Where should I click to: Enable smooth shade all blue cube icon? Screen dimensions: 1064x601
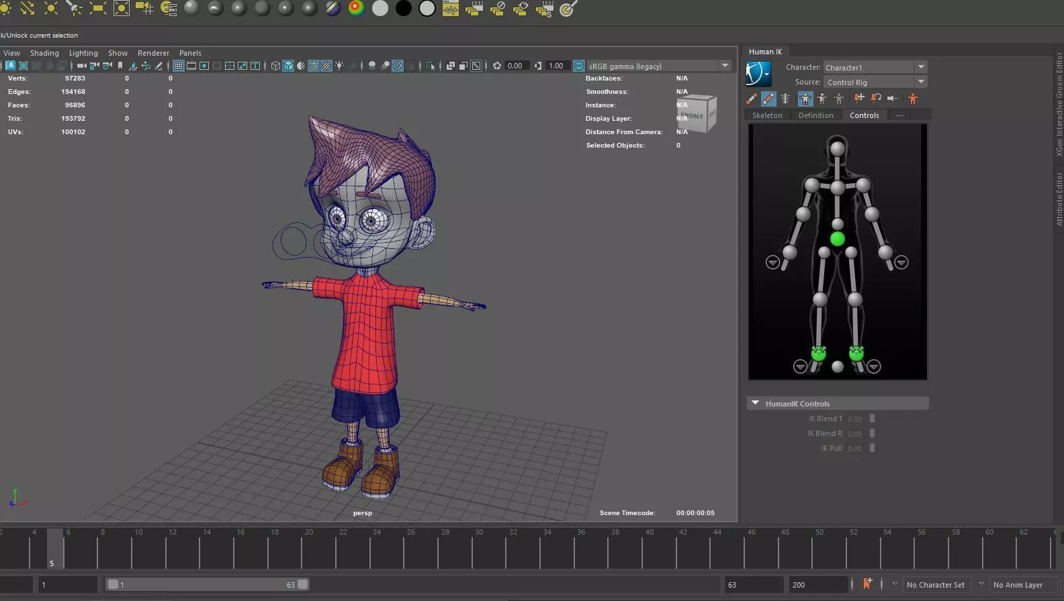288,66
